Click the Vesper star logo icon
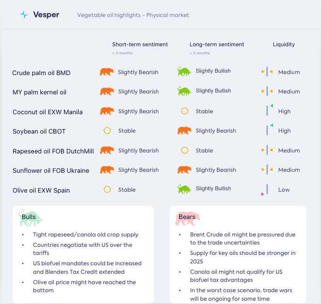 tap(24, 15)
